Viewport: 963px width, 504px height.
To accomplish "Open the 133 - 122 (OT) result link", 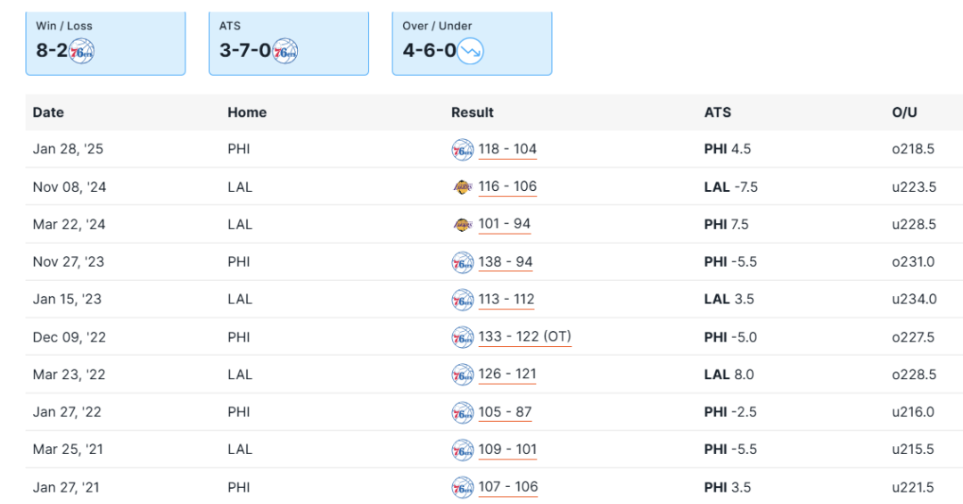I will [x=524, y=336].
